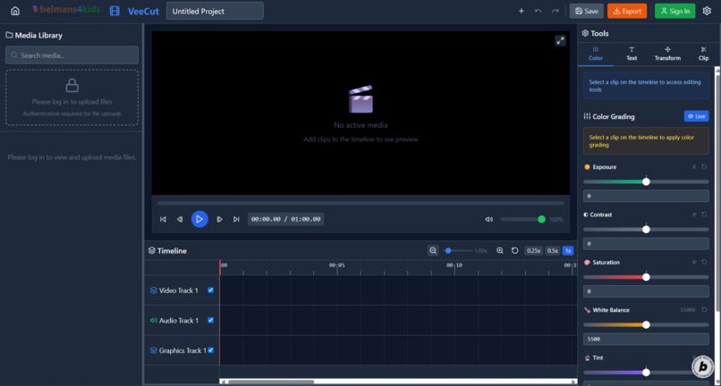Adjust the White Balance slider

646,325
